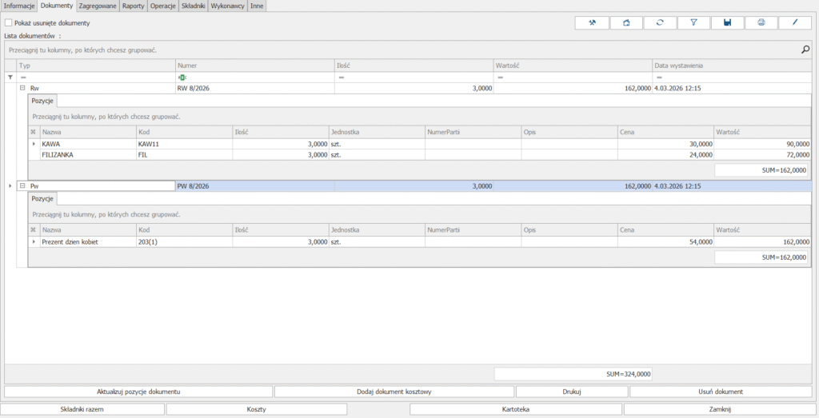The height and width of the screenshot is (418, 819).
Task: Click the house icon toolbar button
Action: tap(626, 22)
